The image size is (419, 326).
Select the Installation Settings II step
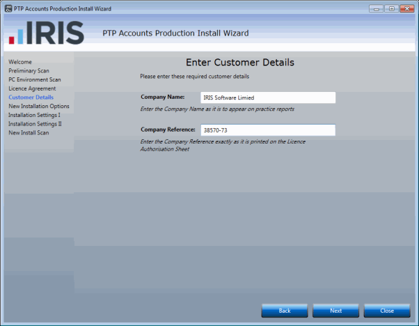(35, 123)
